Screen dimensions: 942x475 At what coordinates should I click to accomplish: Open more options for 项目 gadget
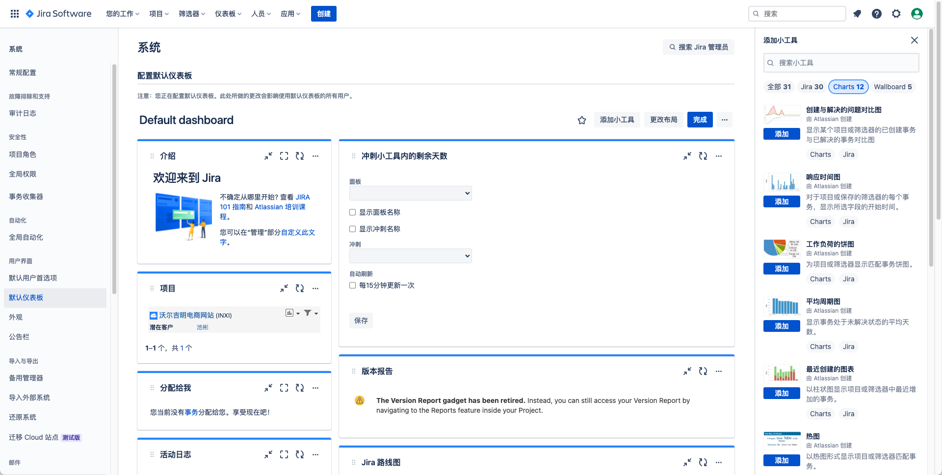click(x=315, y=288)
